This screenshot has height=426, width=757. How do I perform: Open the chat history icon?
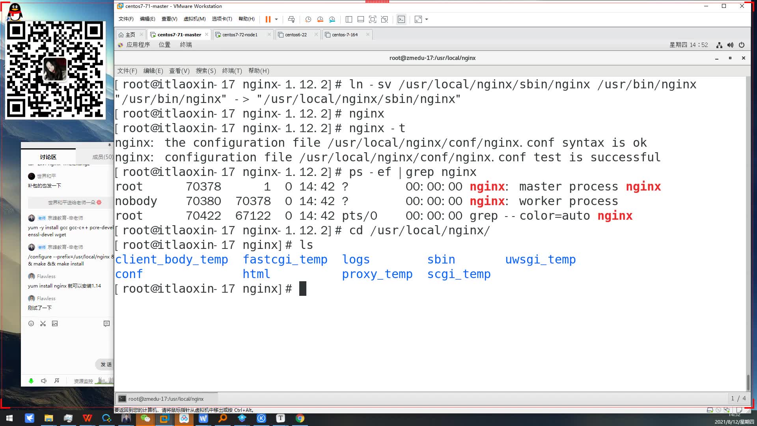(x=106, y=323)
